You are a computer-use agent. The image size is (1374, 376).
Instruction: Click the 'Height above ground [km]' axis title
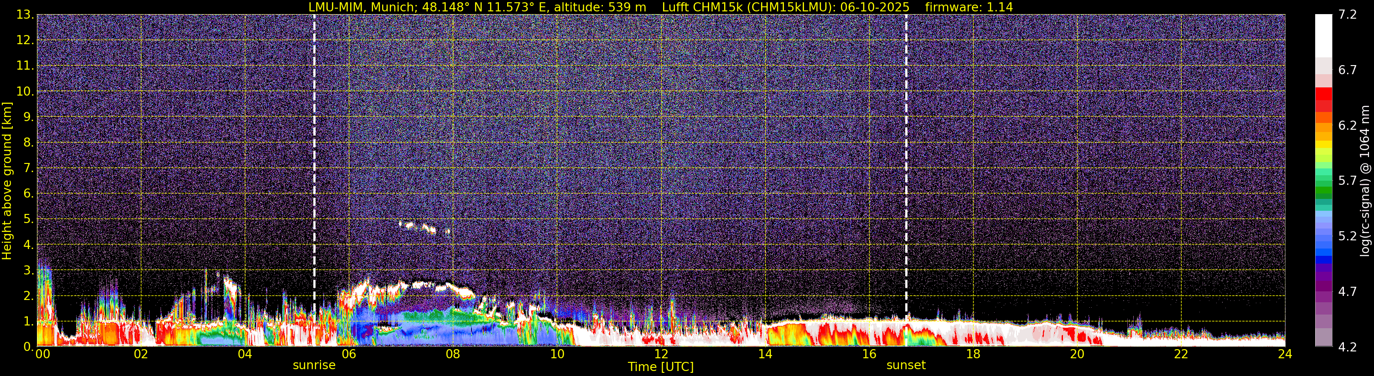pos(7,181)
